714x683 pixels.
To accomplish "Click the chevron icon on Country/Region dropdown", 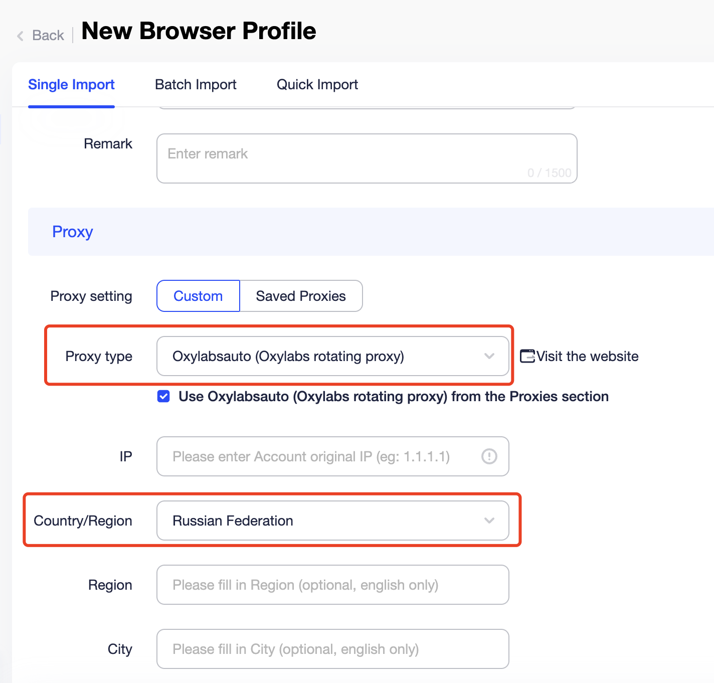I will (489, 521).
